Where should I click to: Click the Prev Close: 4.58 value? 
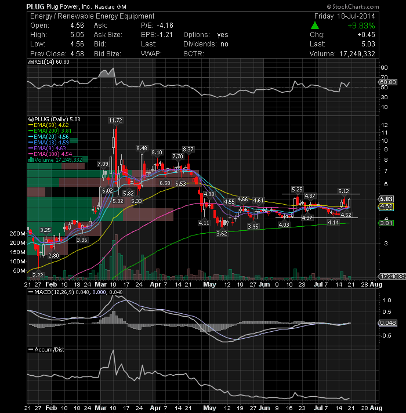pyautogui.click(x=57, y=54)
